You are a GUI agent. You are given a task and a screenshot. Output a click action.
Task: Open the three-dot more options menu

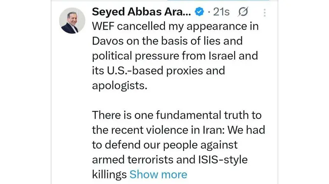tap(264, 13)
